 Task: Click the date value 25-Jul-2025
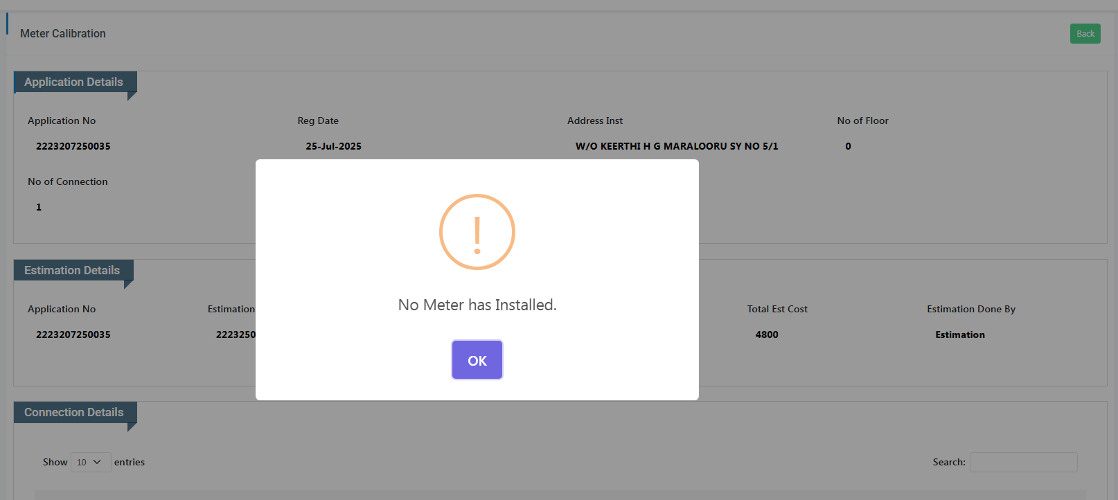pyautogui.click(x=334, y=146)
